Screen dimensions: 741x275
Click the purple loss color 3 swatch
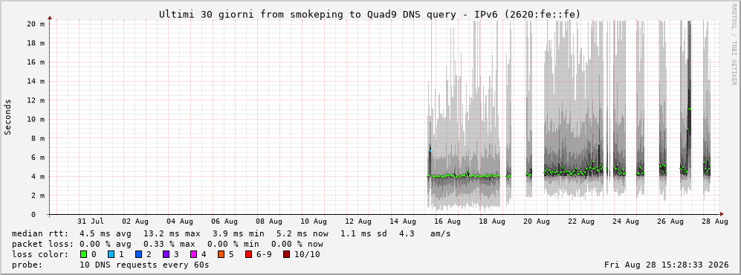coord(166,254)
